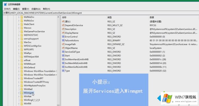Click the Registry Editor title bar icon
The image size is (199, 106).
tap(5, 4)
